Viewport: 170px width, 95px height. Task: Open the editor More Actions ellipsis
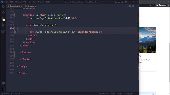pyautogui.click(x=137, y=6)
